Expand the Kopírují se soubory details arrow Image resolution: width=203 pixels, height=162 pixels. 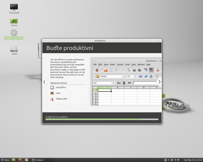[47, 117]
